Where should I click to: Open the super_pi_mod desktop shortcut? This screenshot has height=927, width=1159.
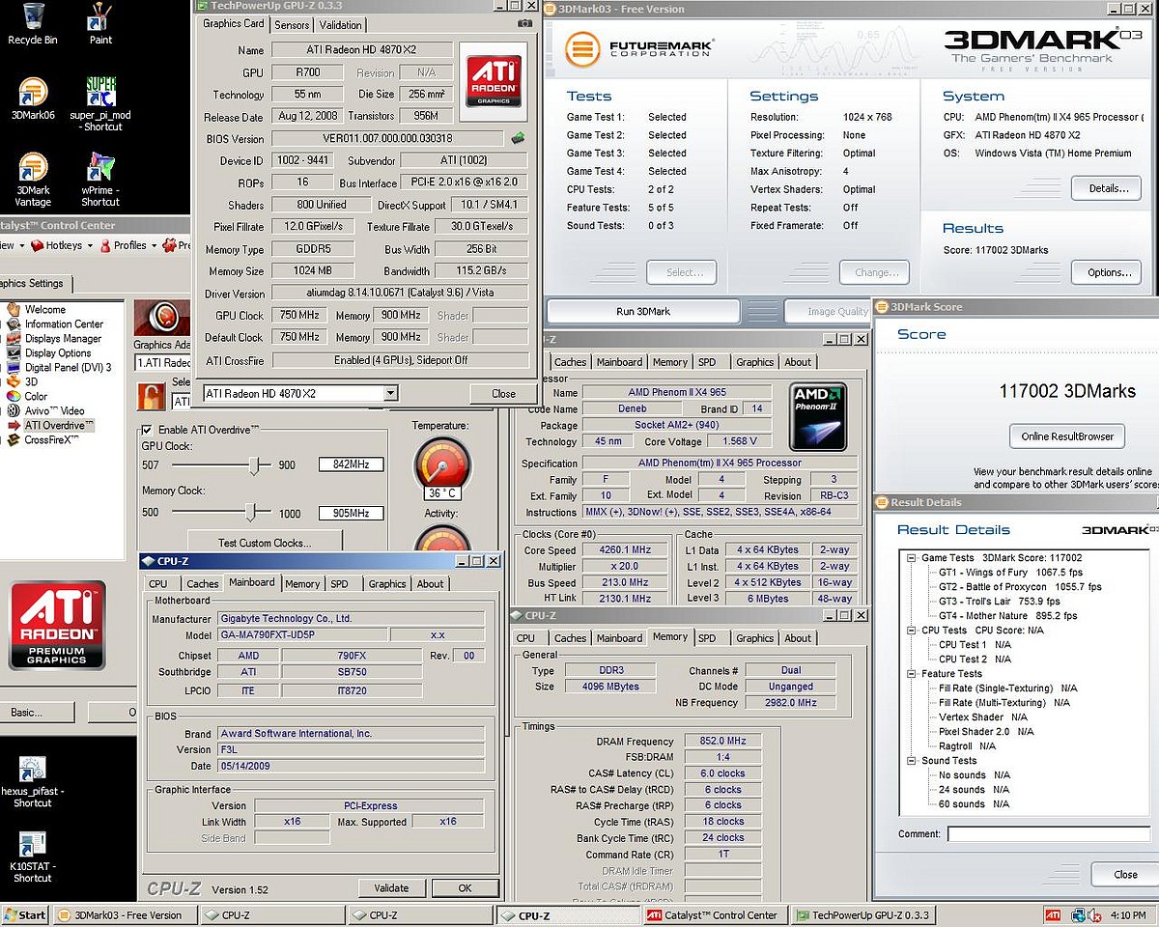point(100,104)
